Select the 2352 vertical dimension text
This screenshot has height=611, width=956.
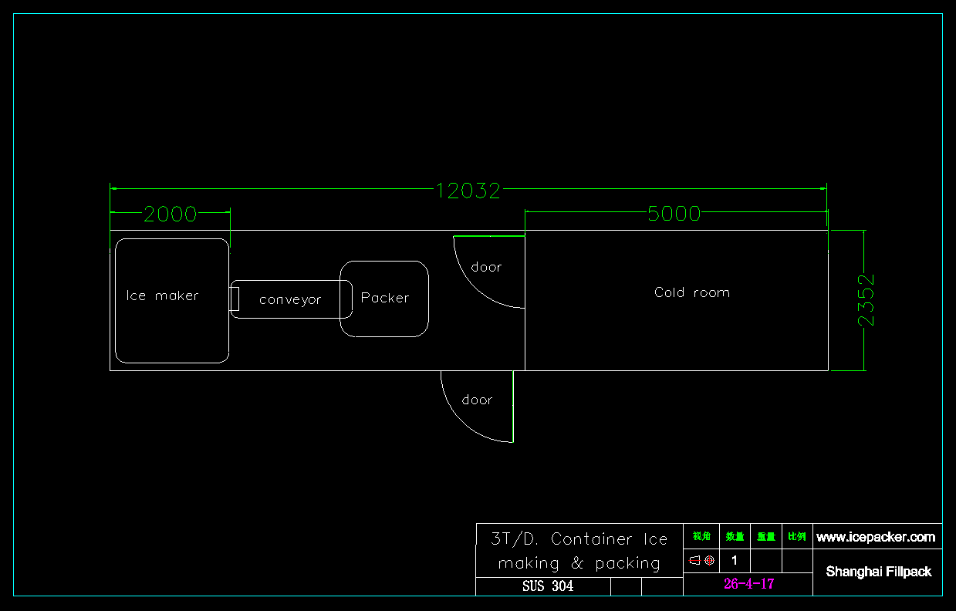pos(867,300)
